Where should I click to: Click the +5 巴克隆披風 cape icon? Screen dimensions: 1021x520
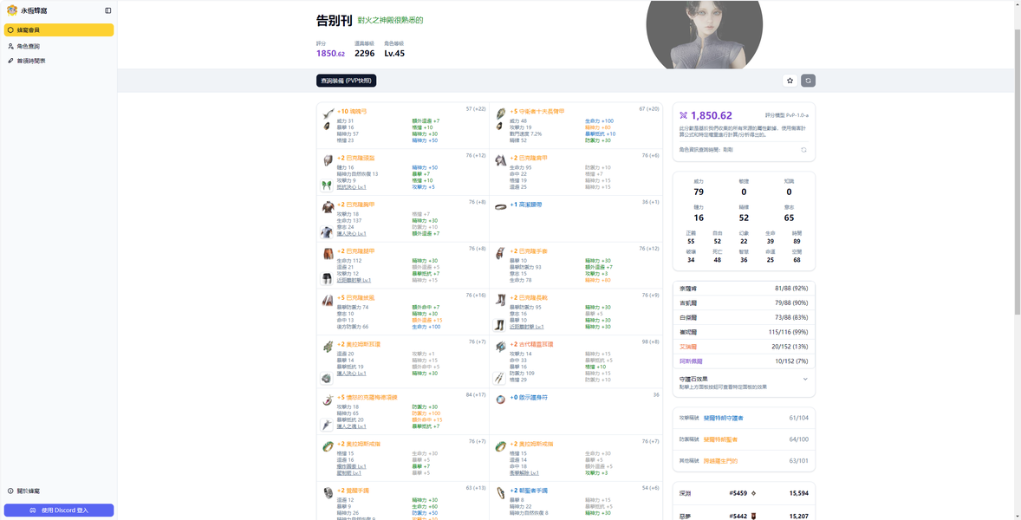328,301
